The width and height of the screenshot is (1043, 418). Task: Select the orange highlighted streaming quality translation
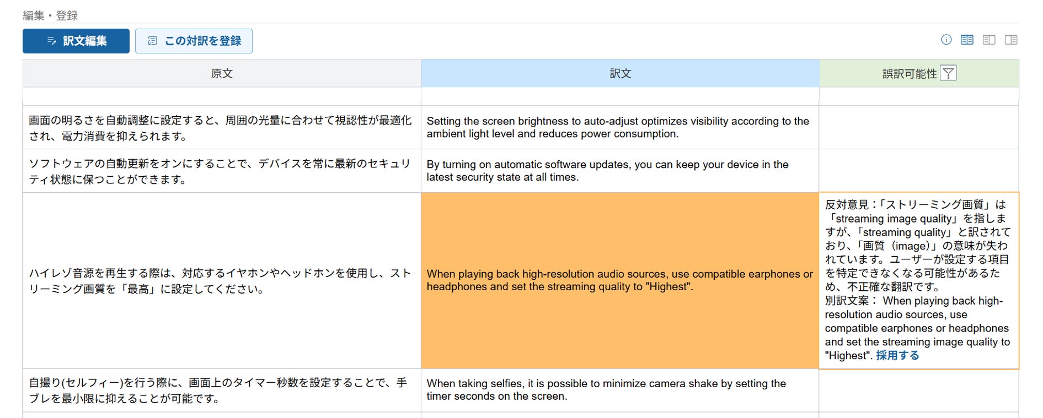pyautogui.click(x=620, y=280)
